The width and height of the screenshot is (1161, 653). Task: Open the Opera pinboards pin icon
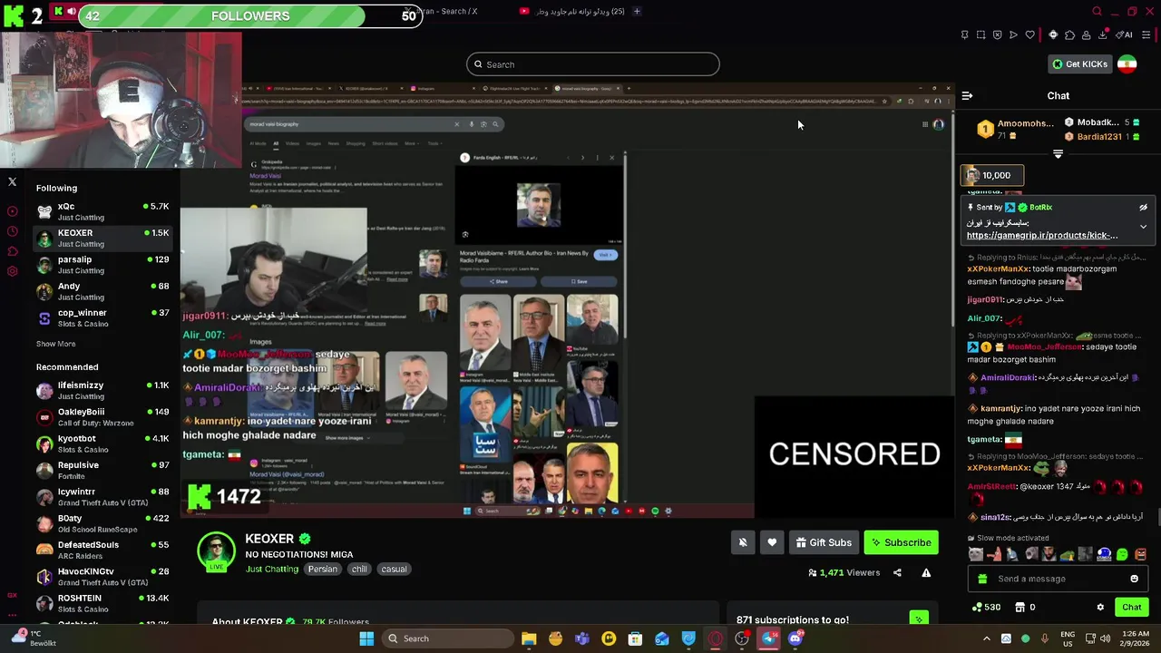point(964,34)
